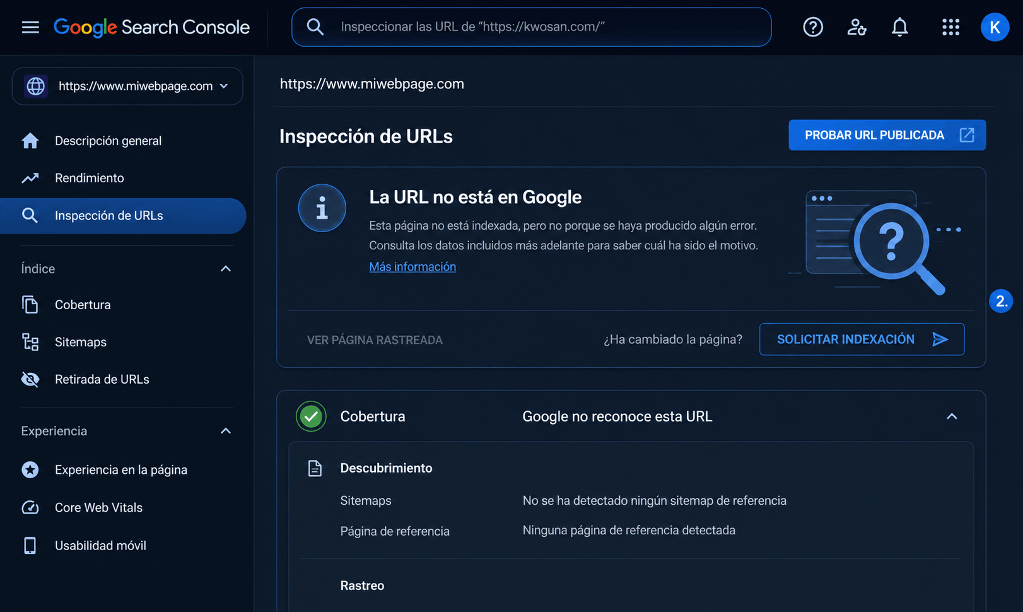Viewport: 1023px width, 612px height.
Task: Click the Rendimiento trend chart icon
Action: click(30, 178)
